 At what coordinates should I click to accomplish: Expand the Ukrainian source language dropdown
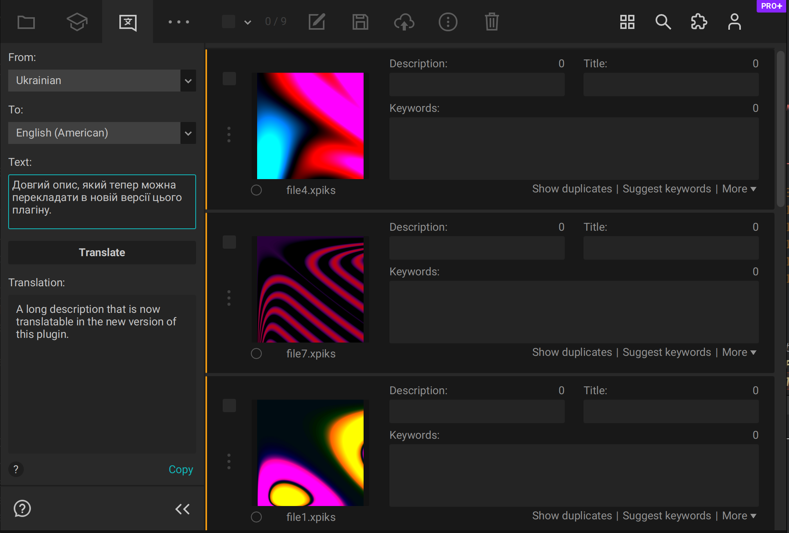click(188, 81)
